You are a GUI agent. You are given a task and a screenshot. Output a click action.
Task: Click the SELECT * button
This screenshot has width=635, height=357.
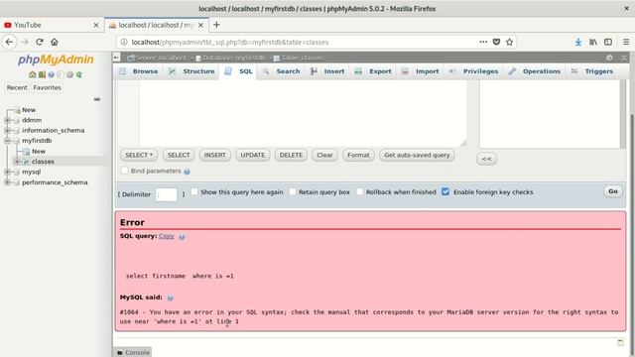(x=139, y=156)
